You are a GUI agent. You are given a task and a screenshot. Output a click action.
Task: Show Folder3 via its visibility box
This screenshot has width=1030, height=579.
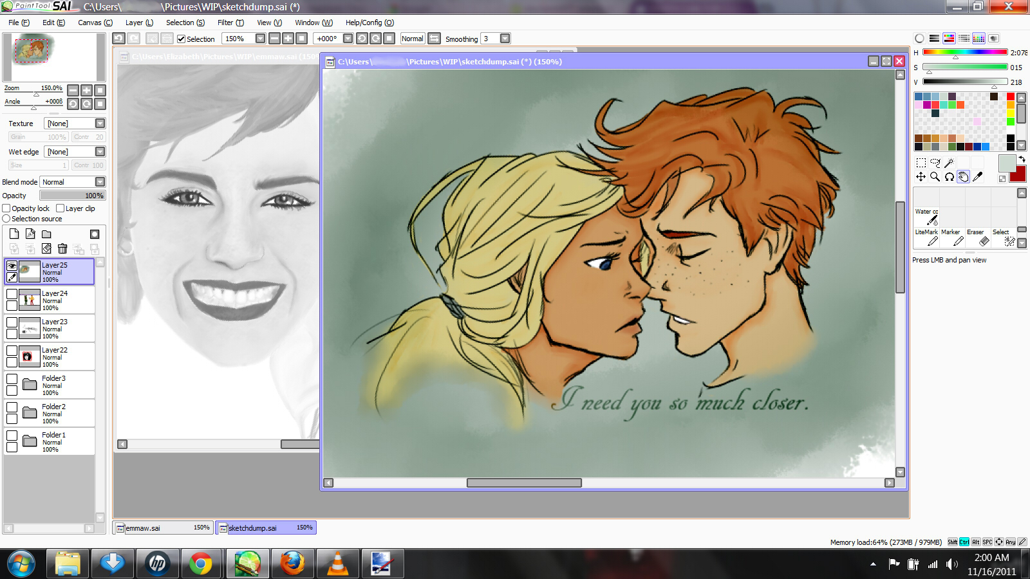point(12,379)
